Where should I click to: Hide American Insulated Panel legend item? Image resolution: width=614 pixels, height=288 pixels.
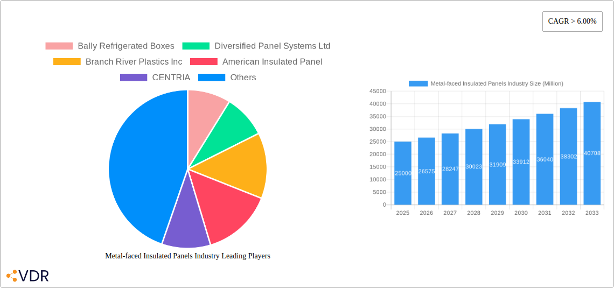(x=256, y=62)
